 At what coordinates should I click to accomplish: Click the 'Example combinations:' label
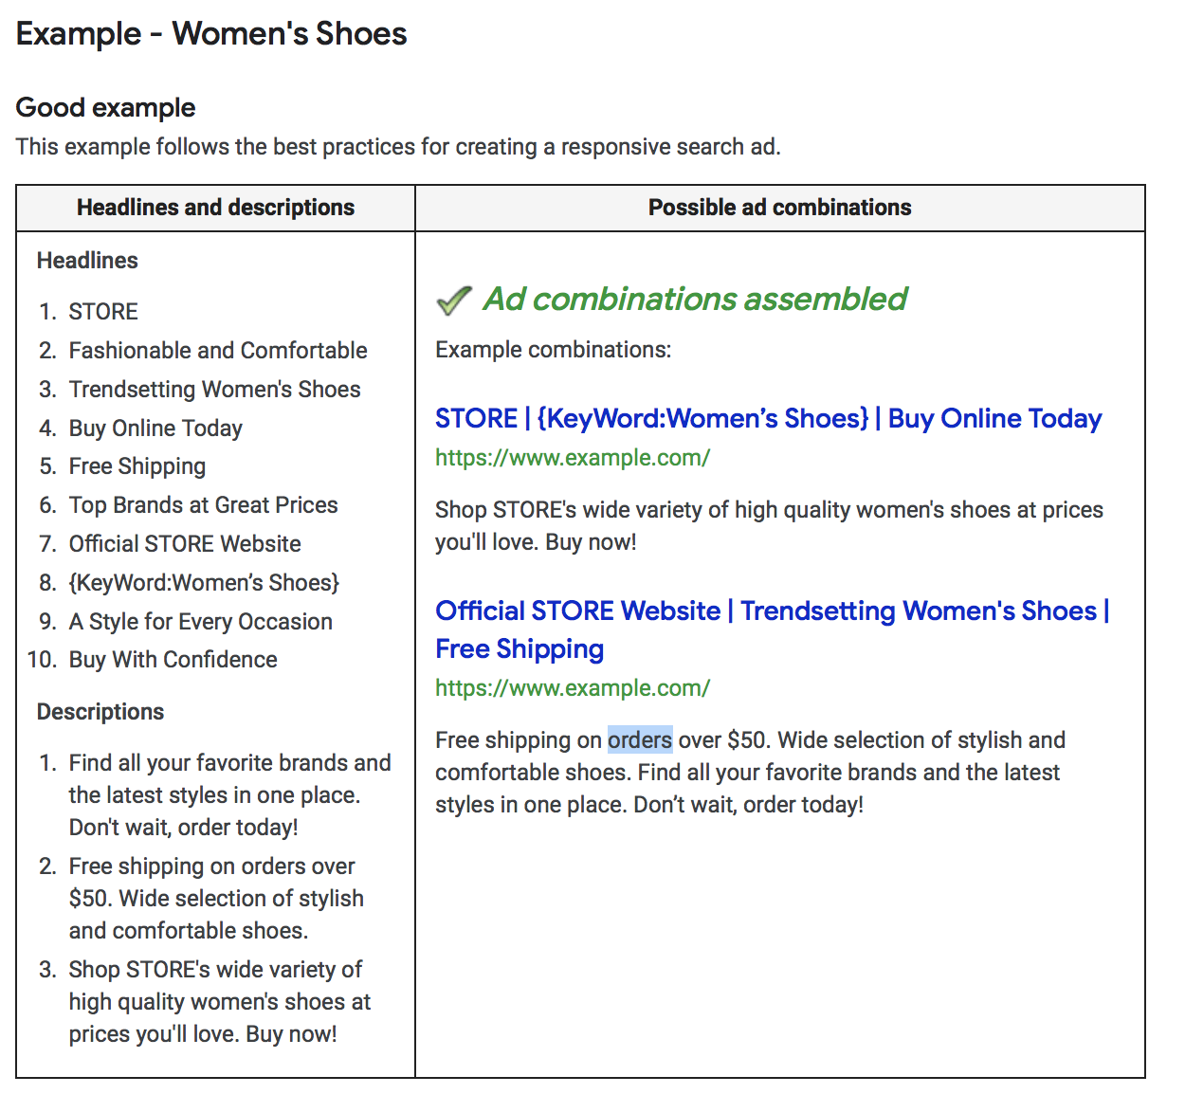[554, 350]
